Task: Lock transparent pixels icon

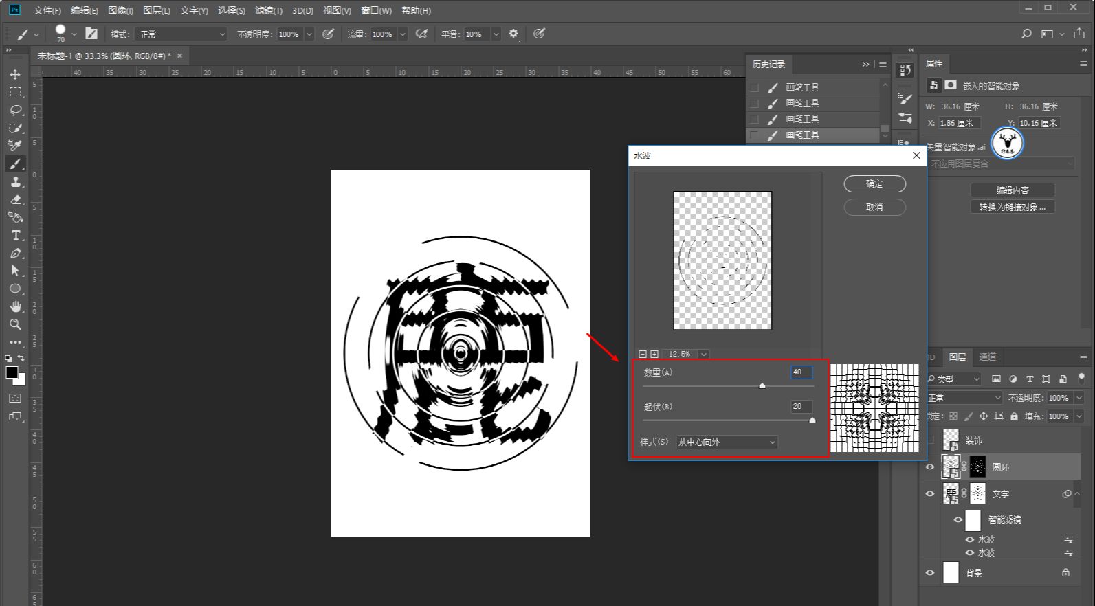Action: click(953, 416)
